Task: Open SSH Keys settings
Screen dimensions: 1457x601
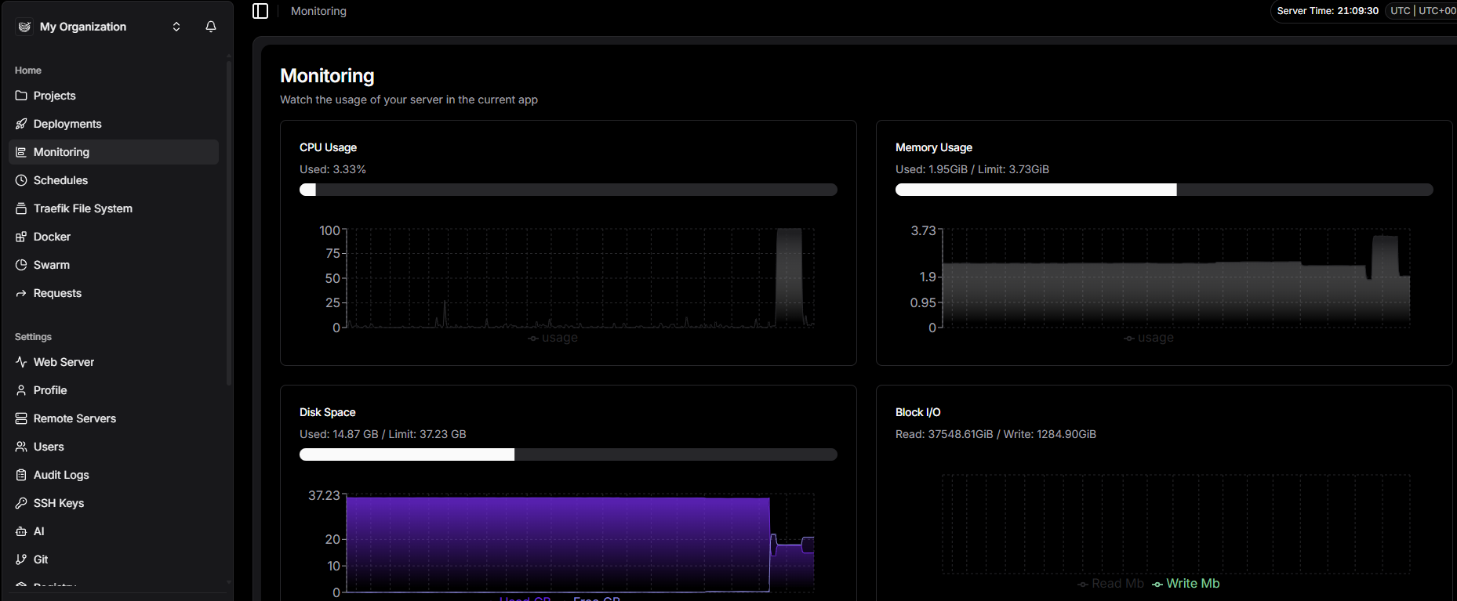Action: [x=114, y=503]
